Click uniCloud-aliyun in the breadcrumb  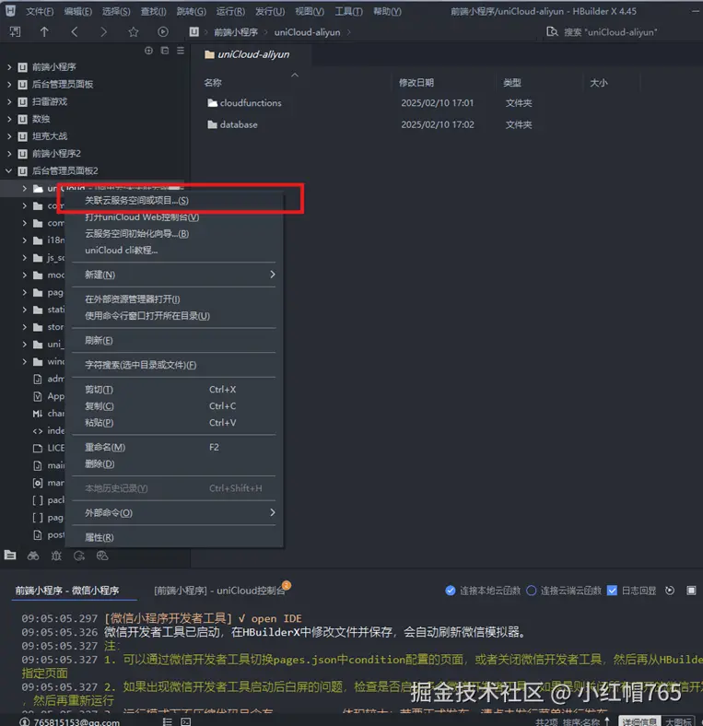tap(307, 32)
